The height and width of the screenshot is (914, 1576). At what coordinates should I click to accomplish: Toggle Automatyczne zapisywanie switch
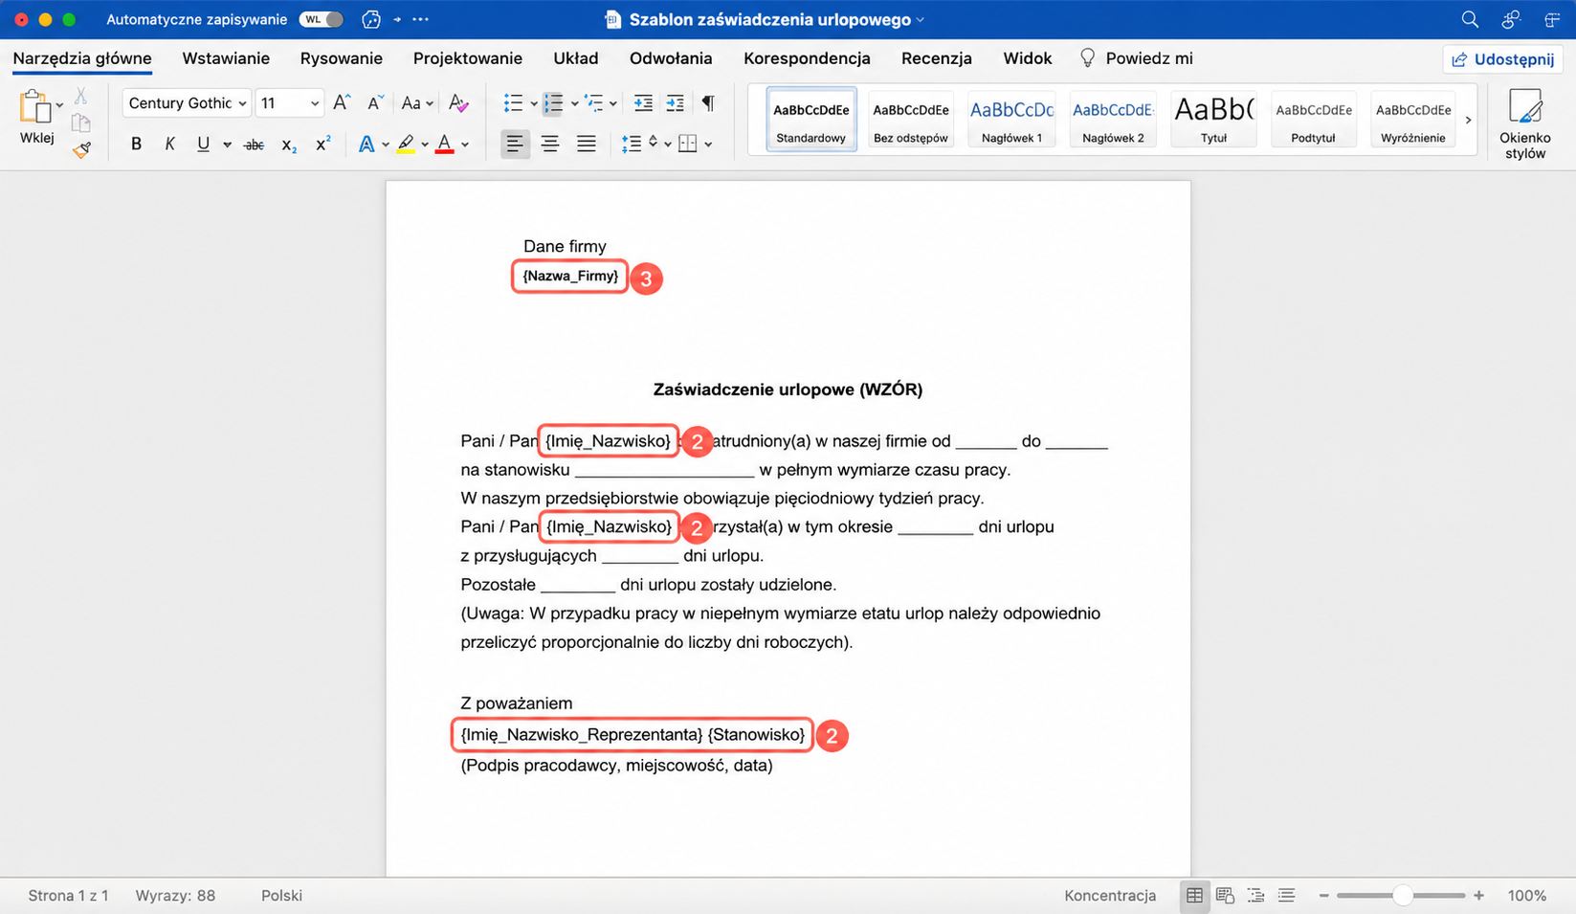[322, 19]
